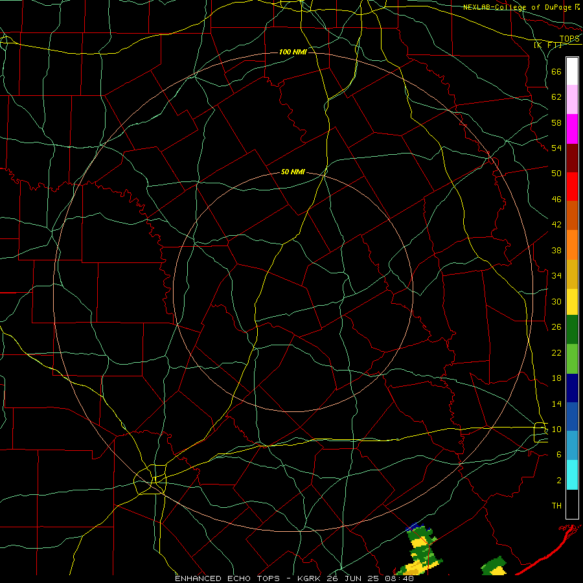Click the legend value 14
This screenshot has width=583, height=583.
(x=556, y=404)
